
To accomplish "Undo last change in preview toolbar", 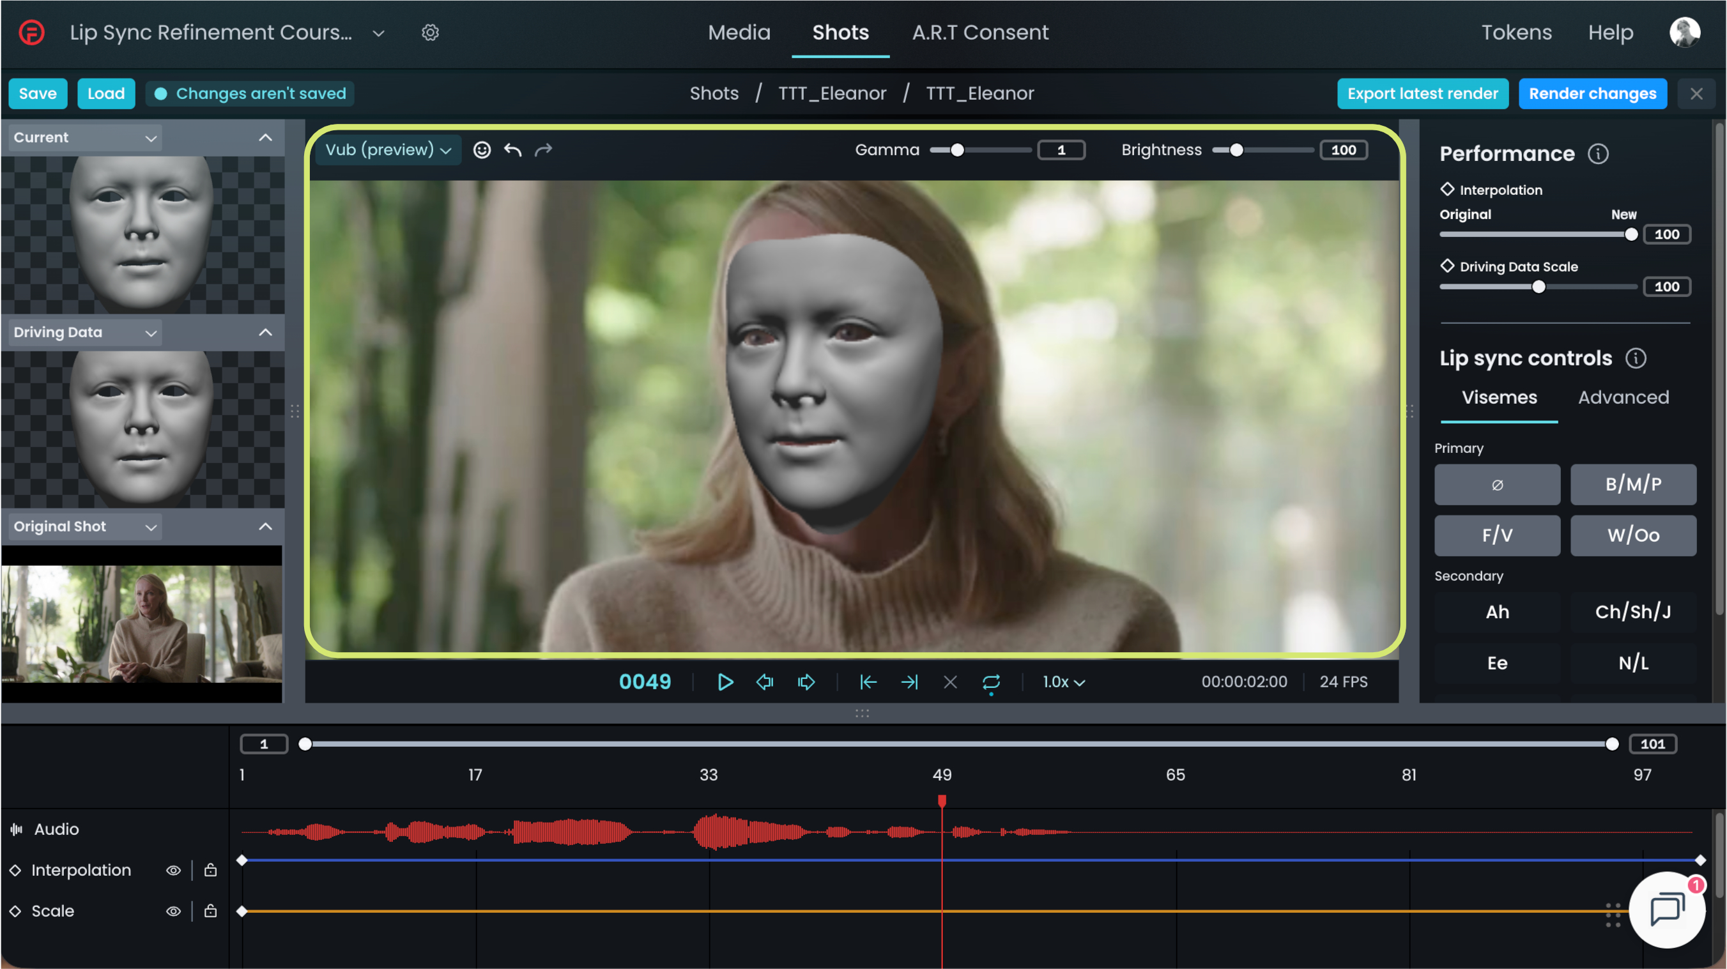I will pyautogui.click(x=513, y=149).
